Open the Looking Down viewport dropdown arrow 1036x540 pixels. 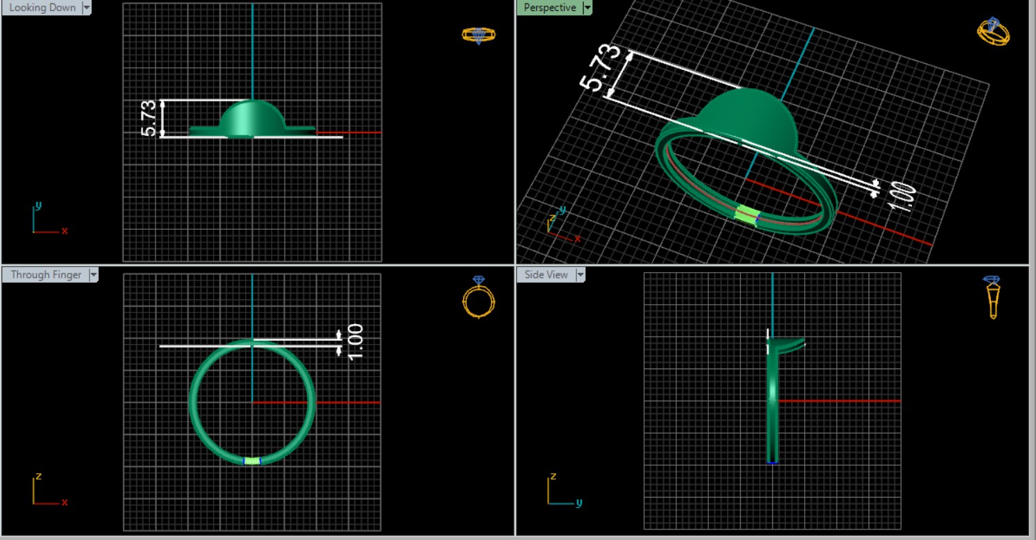(x=87, y=8)
